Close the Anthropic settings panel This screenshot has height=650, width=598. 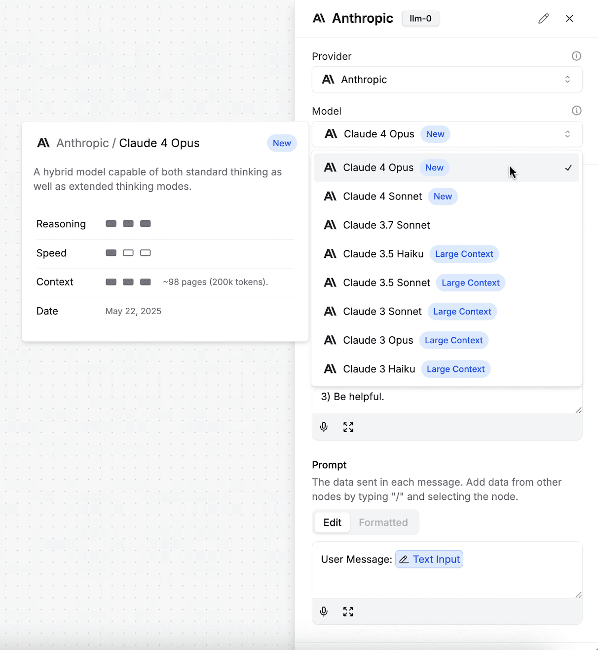pos(569,19)
